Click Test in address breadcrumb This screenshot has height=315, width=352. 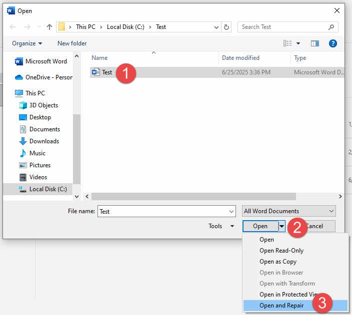[x=160, y=27]
